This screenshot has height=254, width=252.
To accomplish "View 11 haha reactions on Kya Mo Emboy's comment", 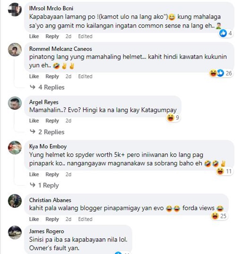I will pyautogui.click(x=224, y=171).
